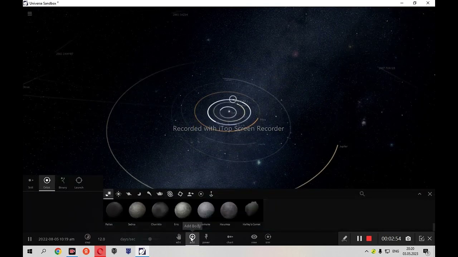Viewport: 458px width, 257px height.
Task: Choose the Sedna body thumbnail
Action: point(137,210)
